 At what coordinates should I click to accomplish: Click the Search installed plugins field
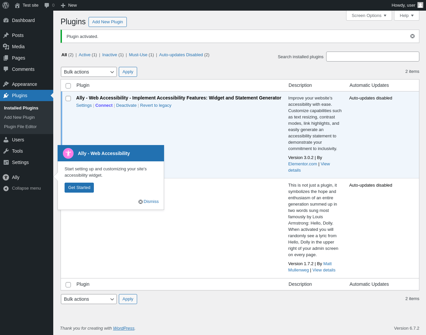(x=373, y=57)
